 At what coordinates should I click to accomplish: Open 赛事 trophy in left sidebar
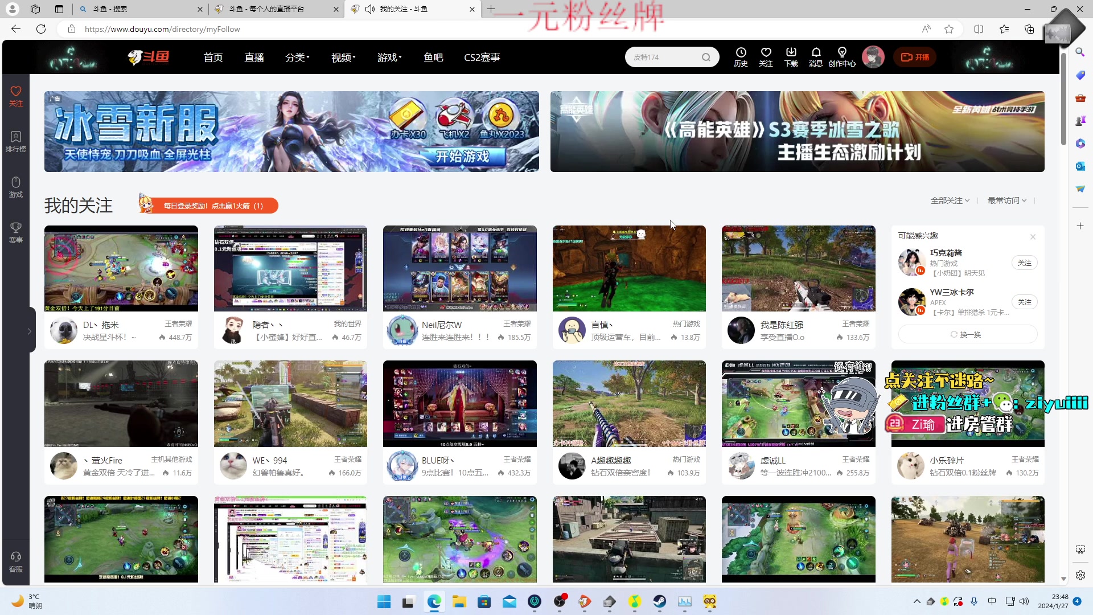pos(16,233)
